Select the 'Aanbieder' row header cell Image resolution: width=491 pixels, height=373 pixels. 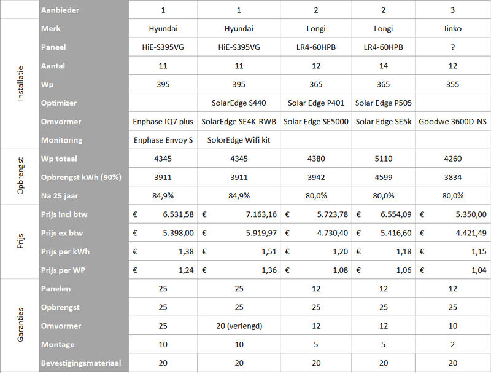[x=84, y=10]
